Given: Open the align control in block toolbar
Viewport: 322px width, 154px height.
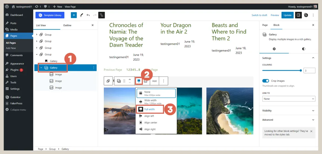Looking at the screenshot, I should (139, 81).
